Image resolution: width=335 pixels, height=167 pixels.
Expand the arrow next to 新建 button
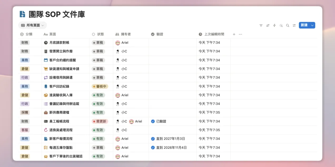point(312,25)
